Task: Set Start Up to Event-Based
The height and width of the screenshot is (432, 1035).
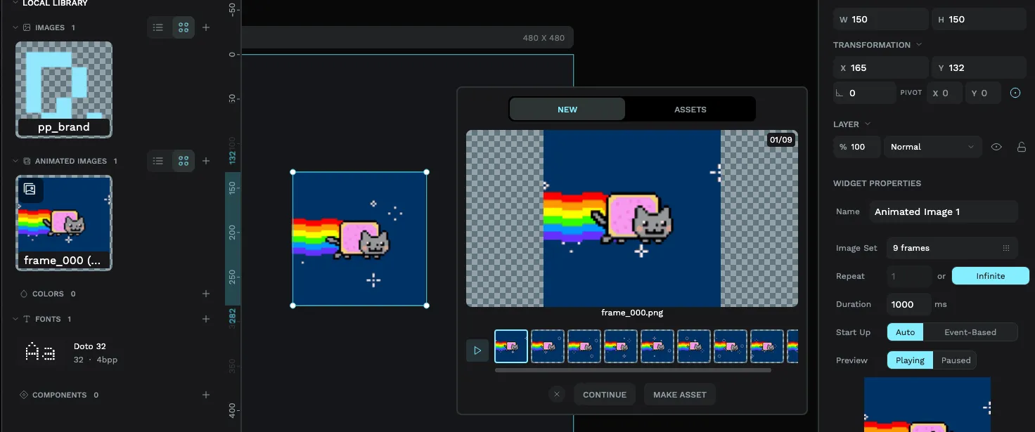Action: [970, 332]
